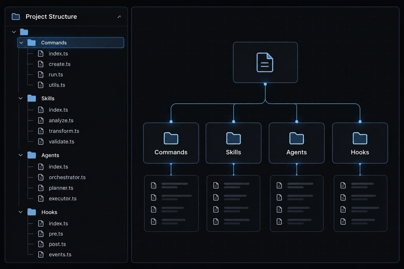Open run.ts in the tree
This screenshot has height=269, width=404.
pos(56,75)
